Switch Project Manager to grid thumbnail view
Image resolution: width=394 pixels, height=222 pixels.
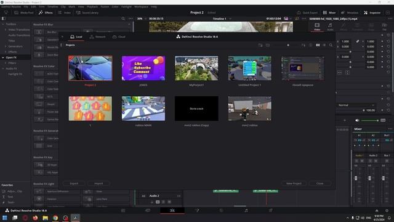click(x=318, y=45)
